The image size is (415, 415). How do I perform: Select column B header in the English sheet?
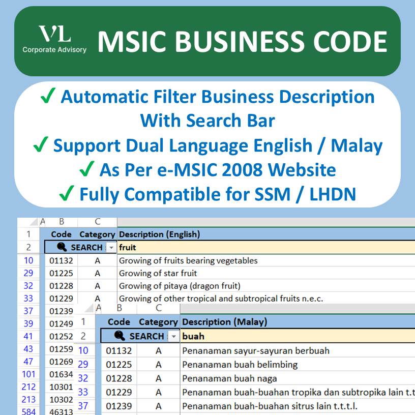coord(62,222)
